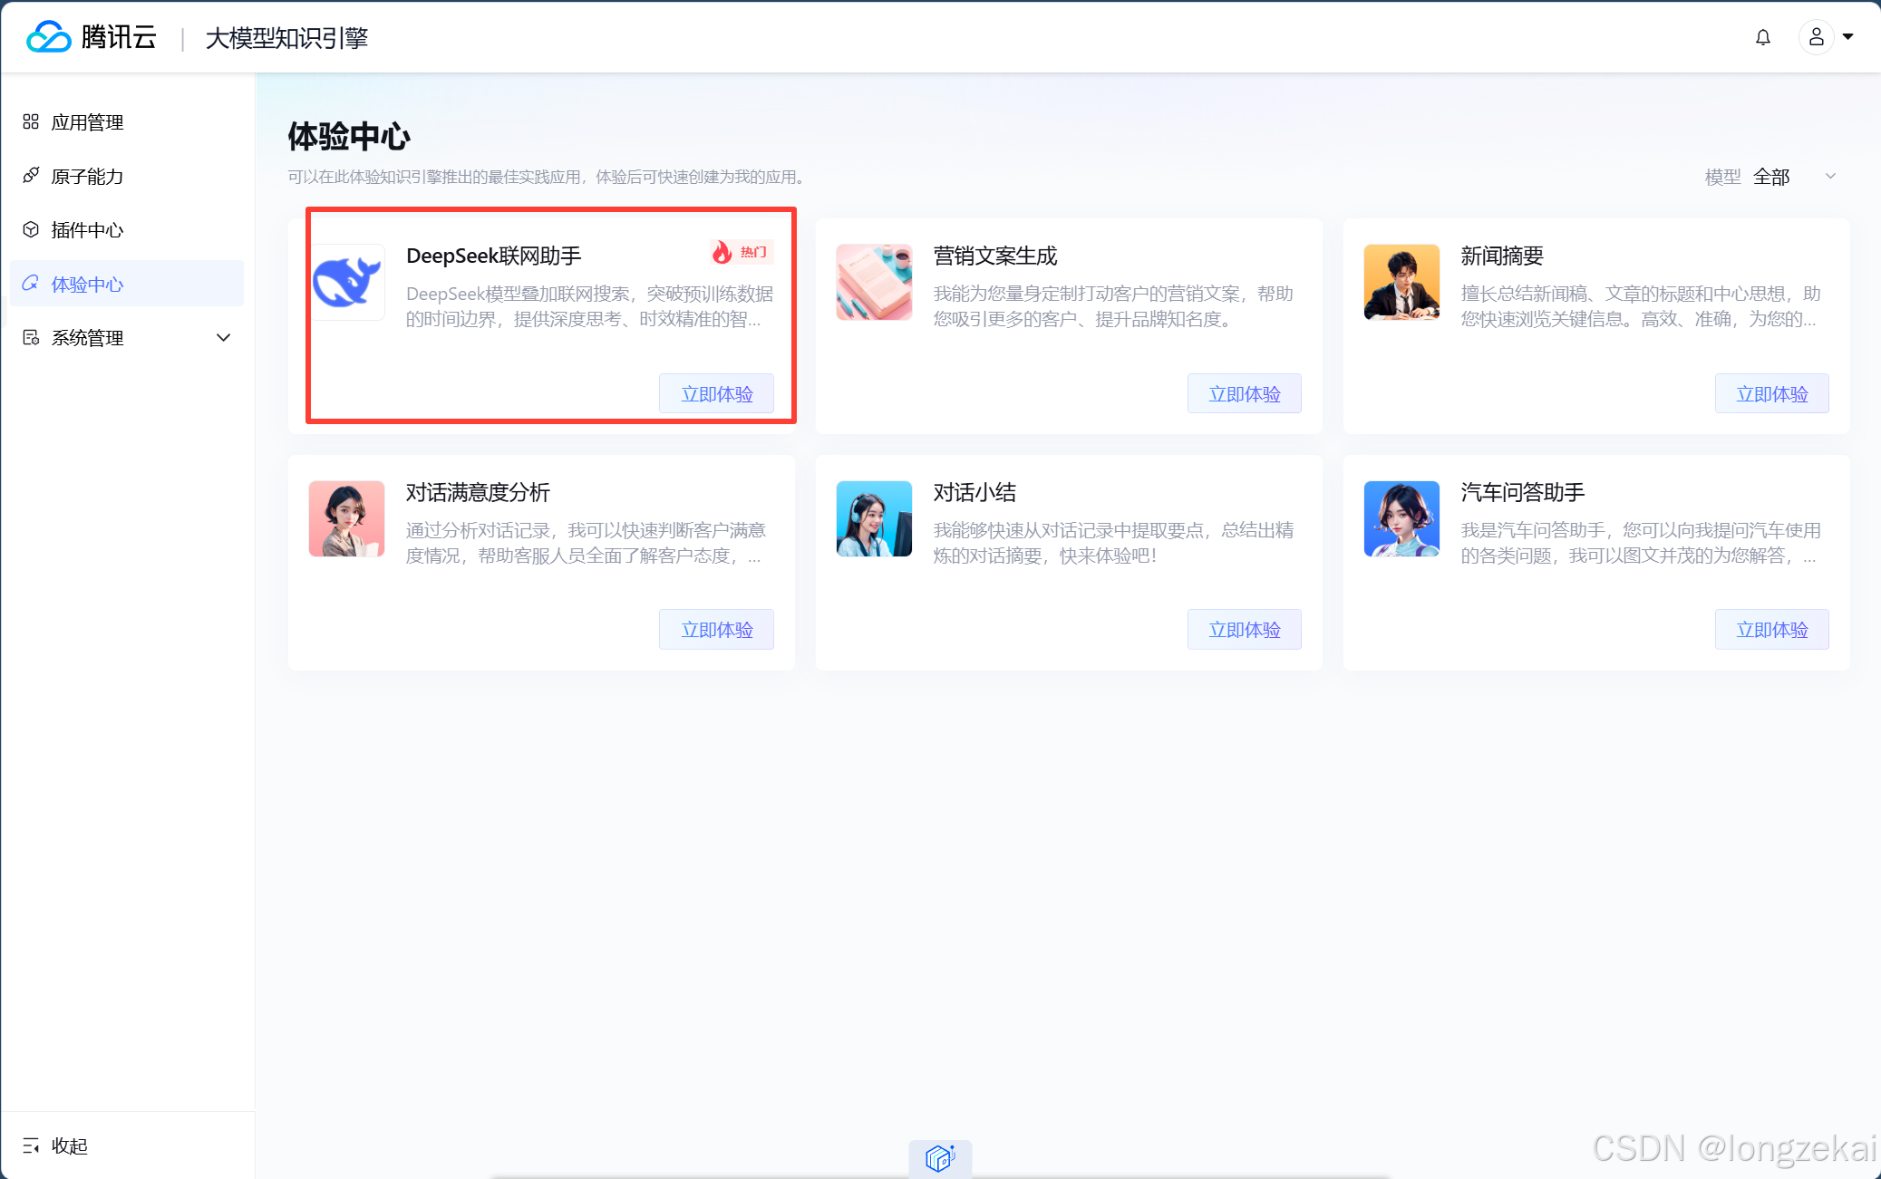The width and height of the screenshot is (1881, 1179).
Task: Click the 插件中心 cube sidebar icon
Action: click(x=31, y=229)
